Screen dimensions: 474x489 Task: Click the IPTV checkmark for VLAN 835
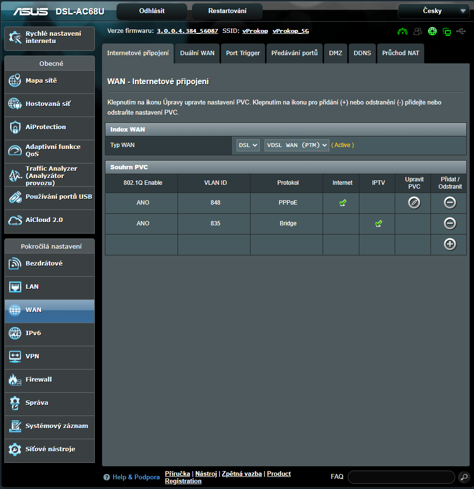coord(378,223)
